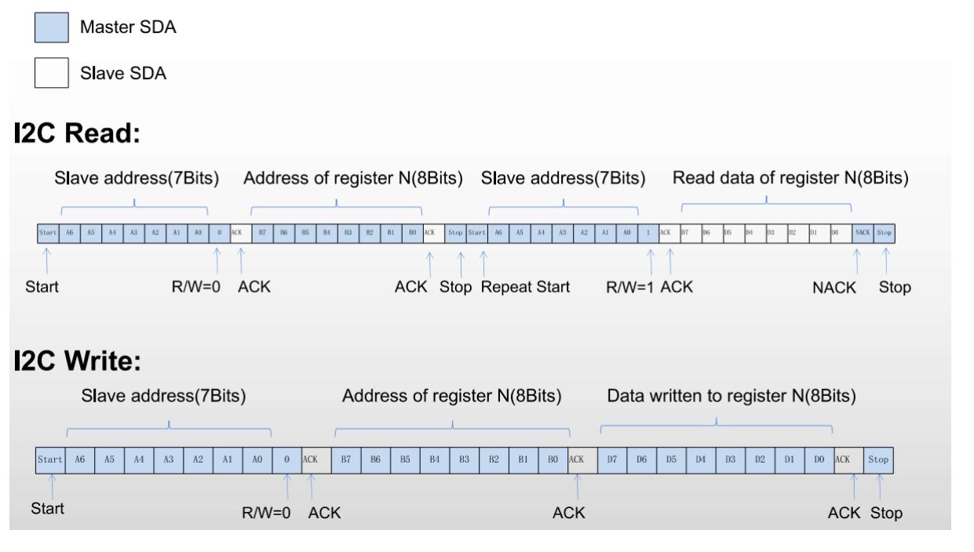Click the Repeat Start label
Screen dimensions: 974x552
pyautogui.click(x=525, y=287)
